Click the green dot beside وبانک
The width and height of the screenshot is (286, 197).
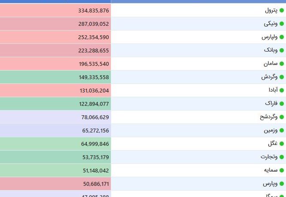pyautogui.click(x=282, y=50)
